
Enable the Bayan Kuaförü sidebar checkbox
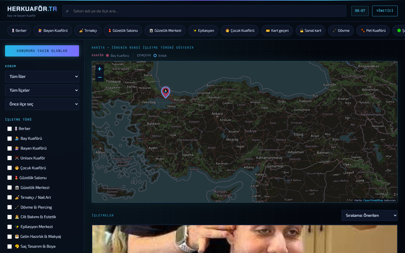click(x=10, y=148)
